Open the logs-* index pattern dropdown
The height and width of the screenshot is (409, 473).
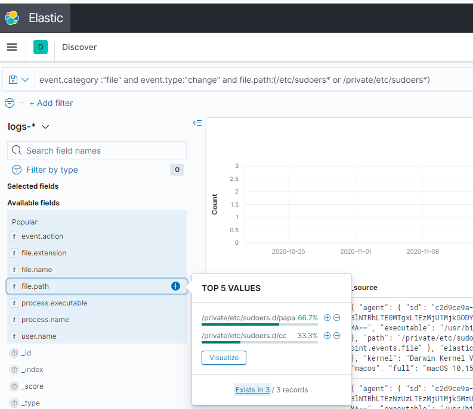(x=29, y=126)
